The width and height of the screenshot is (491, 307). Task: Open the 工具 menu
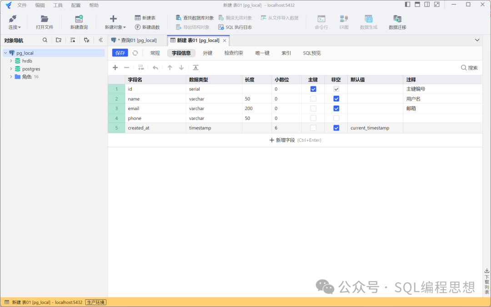coord(58,5)
